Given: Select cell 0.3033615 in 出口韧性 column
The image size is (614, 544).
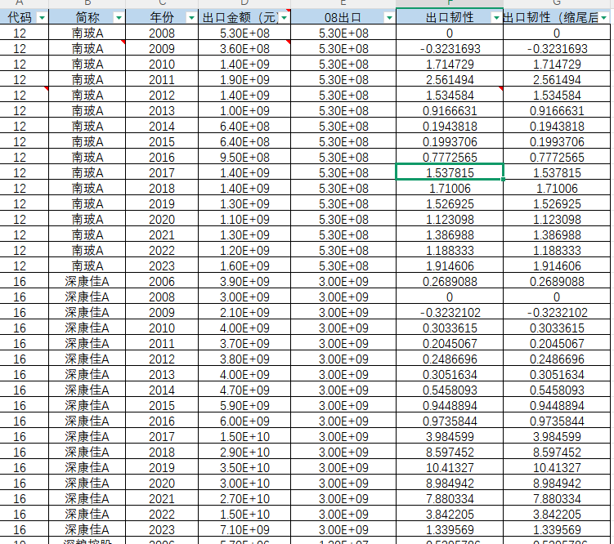Looking at the screenshot, I should (x=450, y=328).
